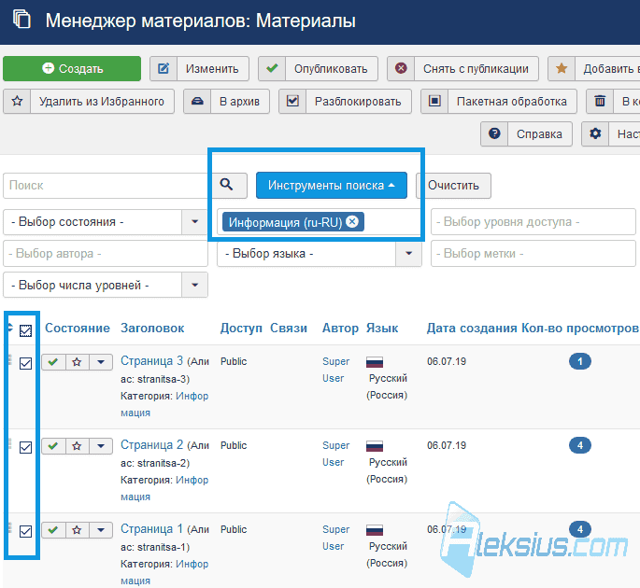Sort by the Язык column header
The width and height of the screenshot is (640, 588).
[382, 328]
